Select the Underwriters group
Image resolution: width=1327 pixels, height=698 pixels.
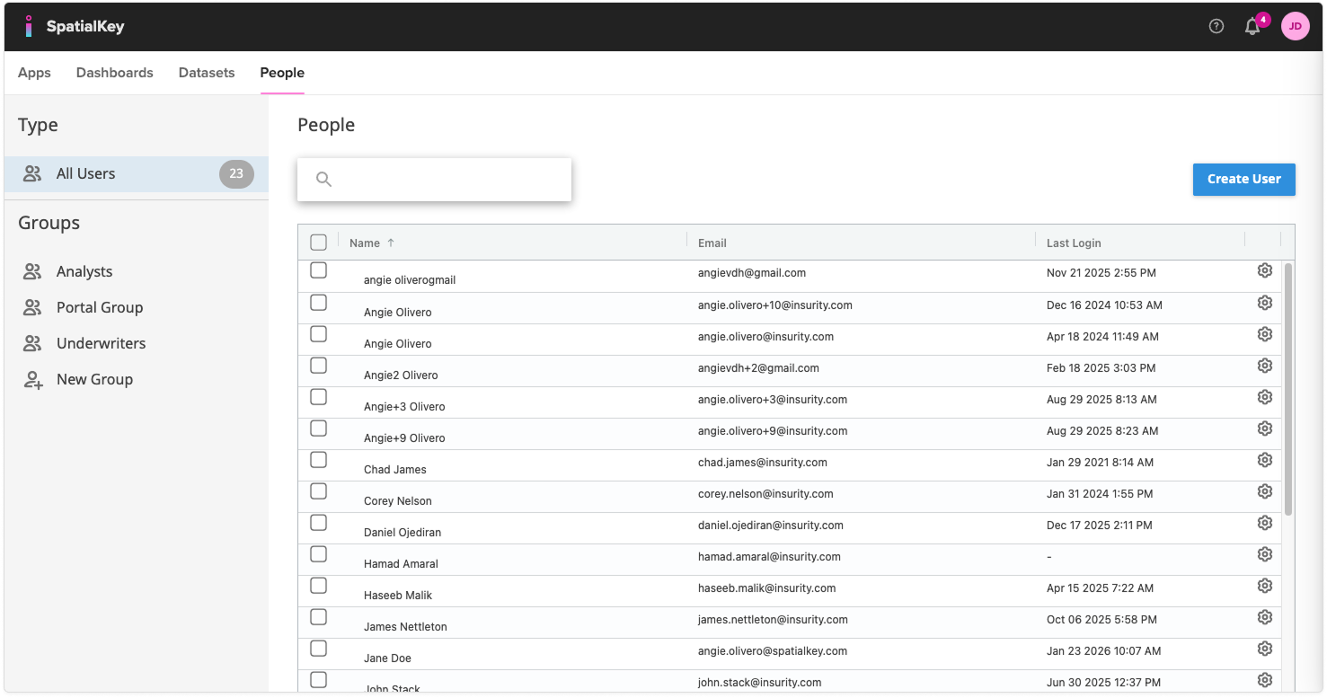(101, 343)
